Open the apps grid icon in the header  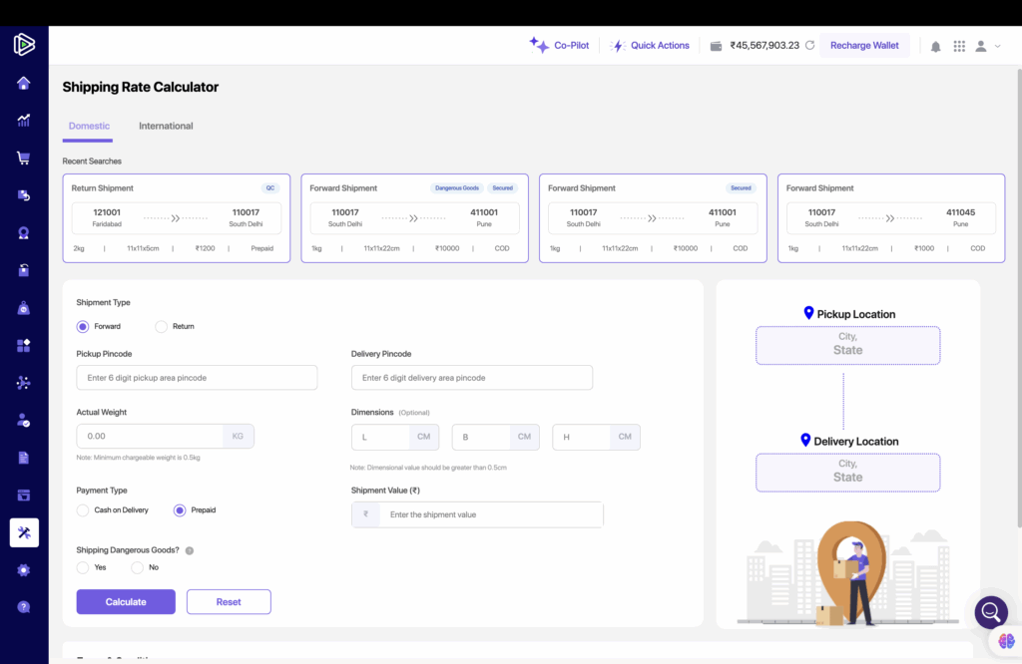(x=959, y=46)
